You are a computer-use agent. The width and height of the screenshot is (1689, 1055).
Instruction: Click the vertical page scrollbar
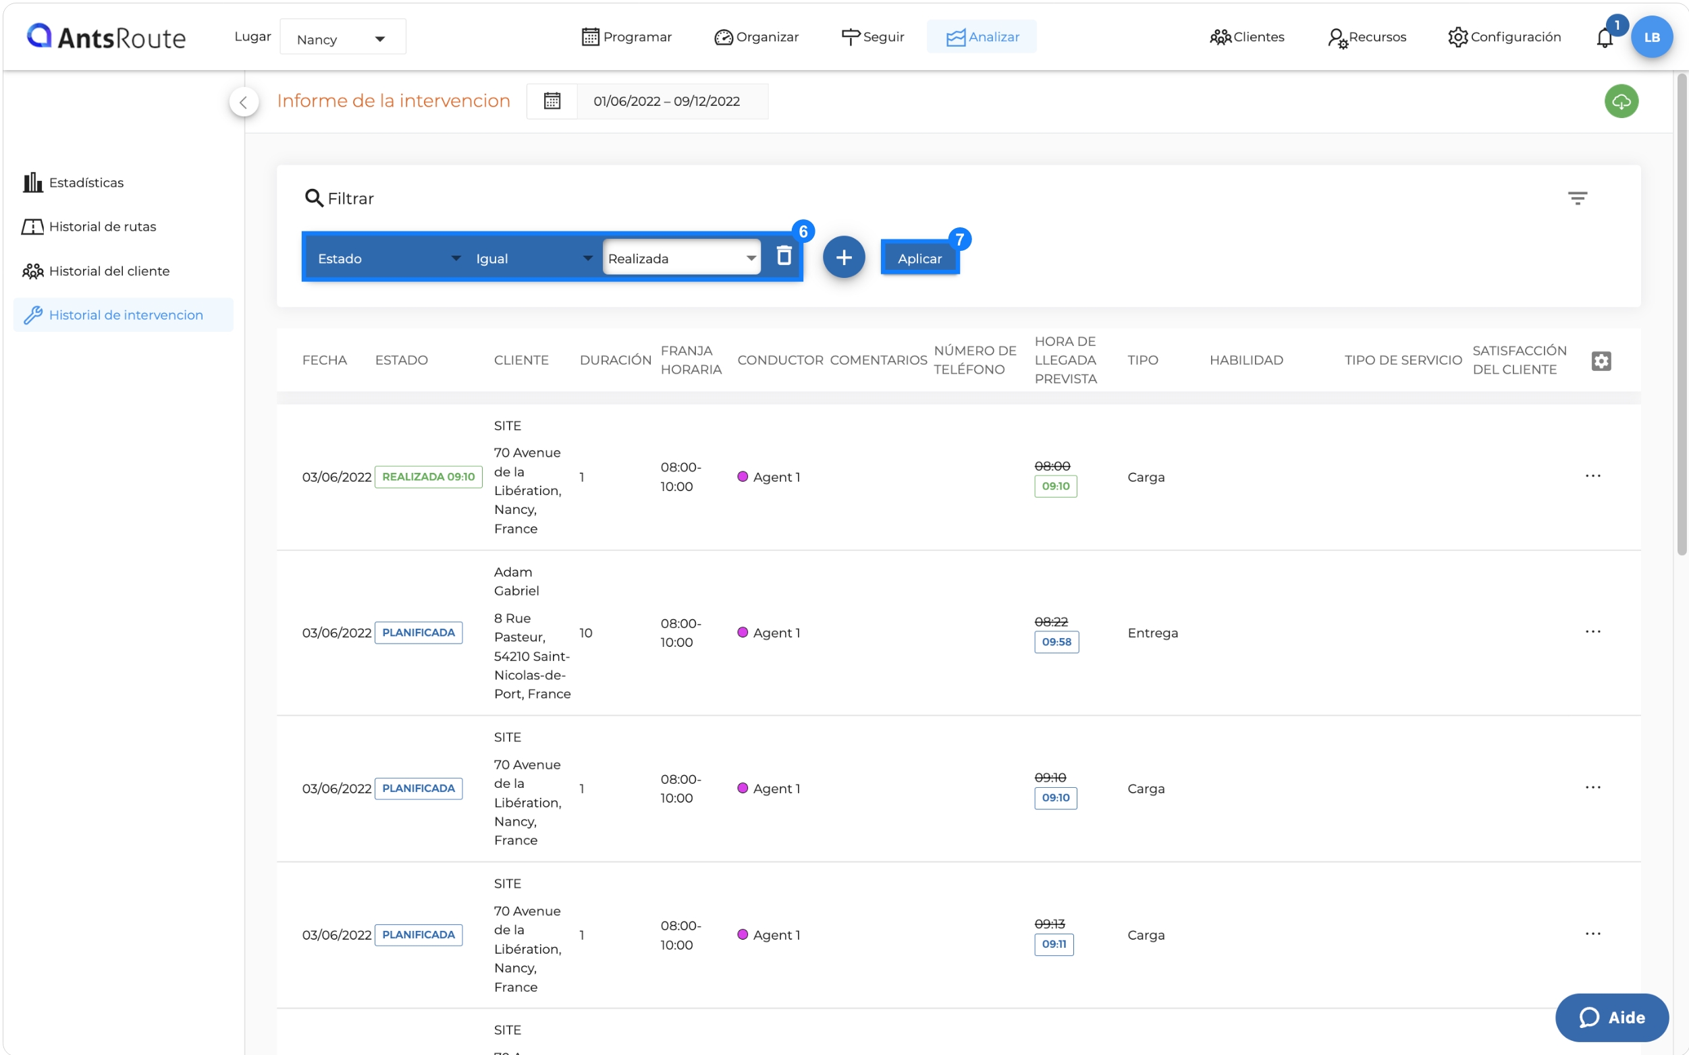[x=1681, y=314]
